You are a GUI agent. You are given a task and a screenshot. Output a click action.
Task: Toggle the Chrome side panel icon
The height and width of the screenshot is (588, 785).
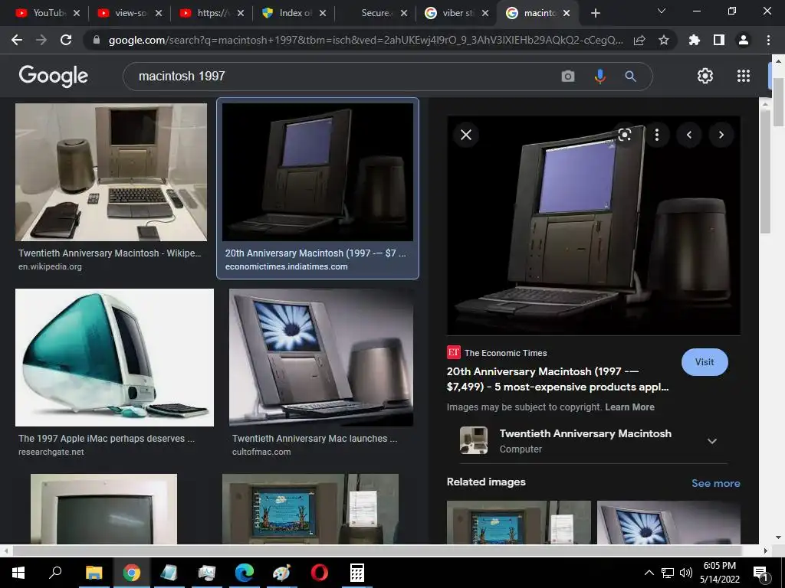pos(719,40)
